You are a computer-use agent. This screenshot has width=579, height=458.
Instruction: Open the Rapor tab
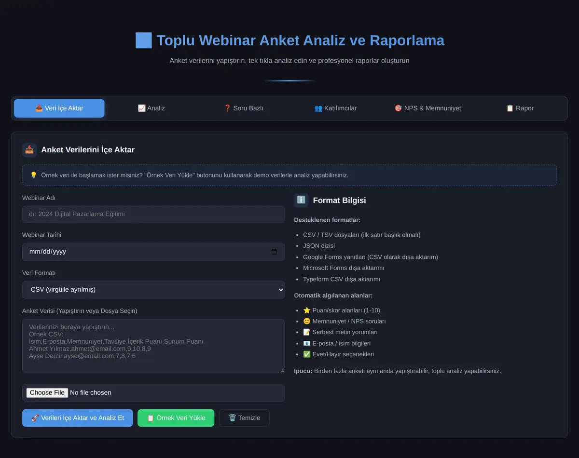coord(520,108)
